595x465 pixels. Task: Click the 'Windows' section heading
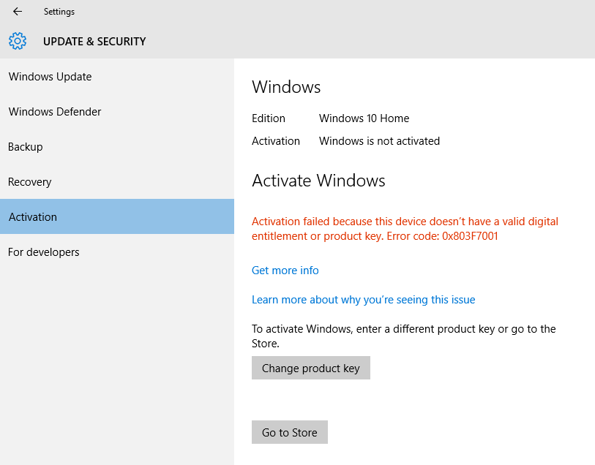point(286,87)
